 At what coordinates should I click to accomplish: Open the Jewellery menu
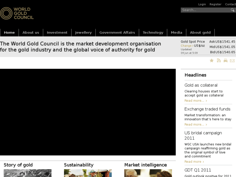click(83, 32)
